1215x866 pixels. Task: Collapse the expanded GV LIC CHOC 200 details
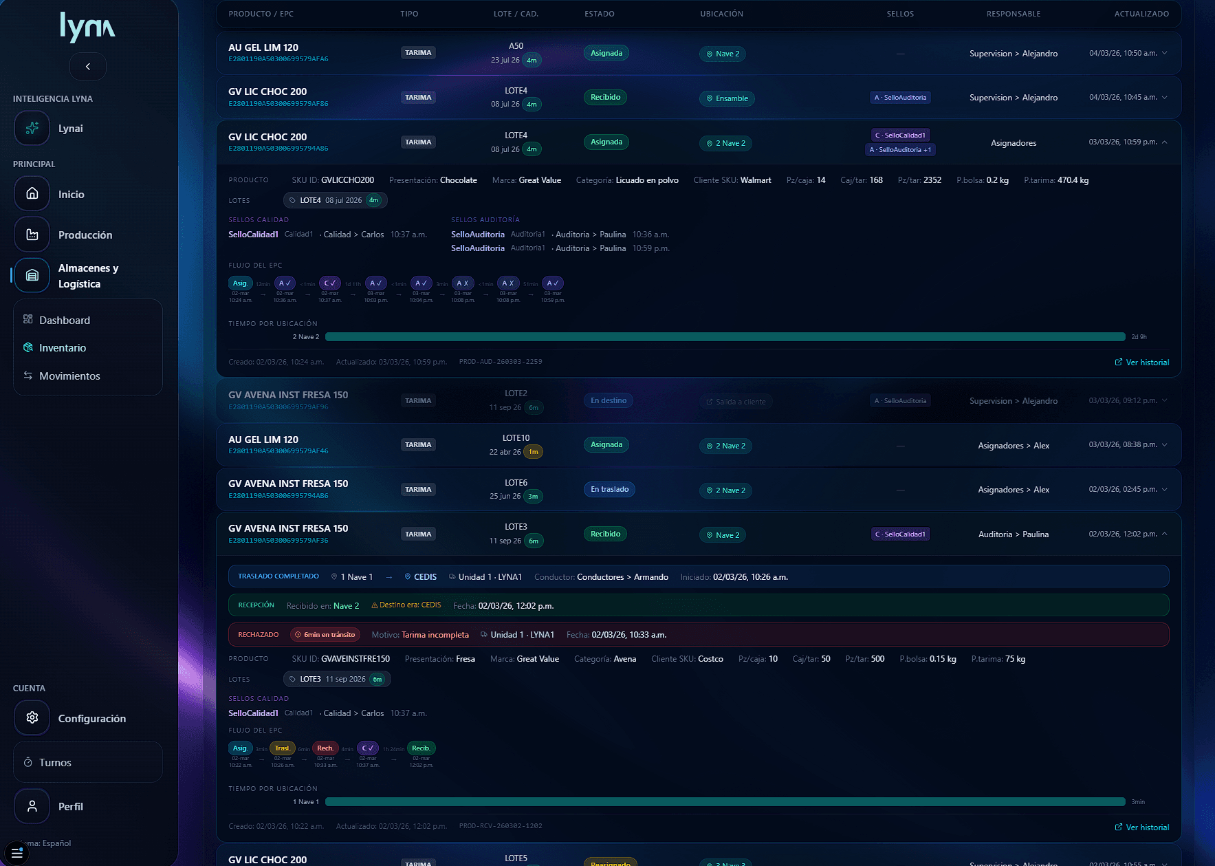coord(1163,142)
